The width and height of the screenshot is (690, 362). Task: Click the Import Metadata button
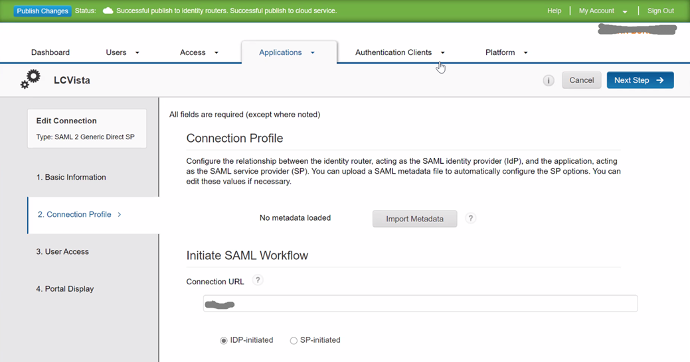(414, 219)
